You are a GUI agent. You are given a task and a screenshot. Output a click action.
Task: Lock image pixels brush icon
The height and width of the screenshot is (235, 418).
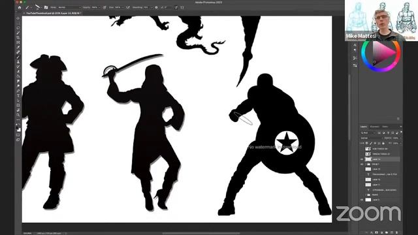(371, 144)
